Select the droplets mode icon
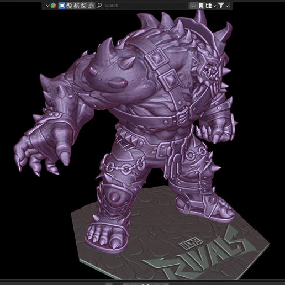Viewport: 285px width, 285px height. (76, 6)
